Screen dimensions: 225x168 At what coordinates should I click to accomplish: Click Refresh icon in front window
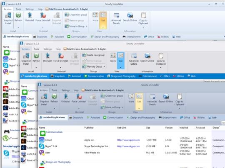click(54, 98)
